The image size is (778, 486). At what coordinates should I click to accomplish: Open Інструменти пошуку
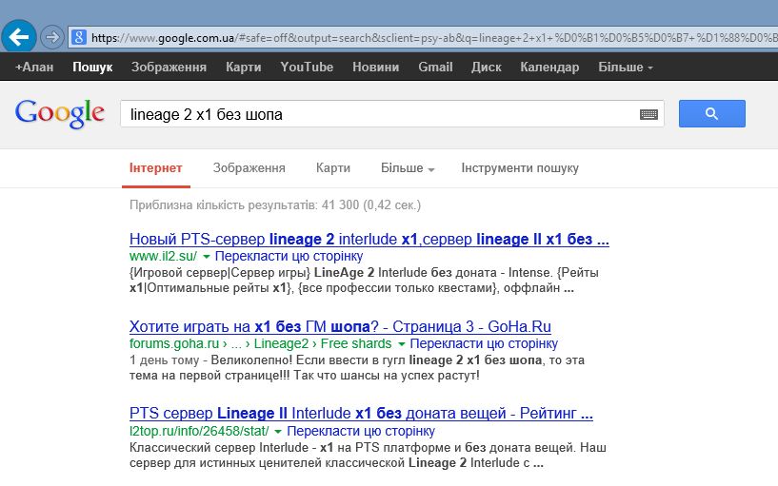click(520, 168)
